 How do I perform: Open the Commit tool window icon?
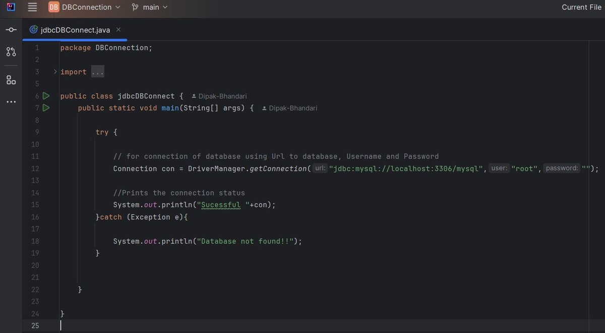pyautogui.click(x=11, y=30)
